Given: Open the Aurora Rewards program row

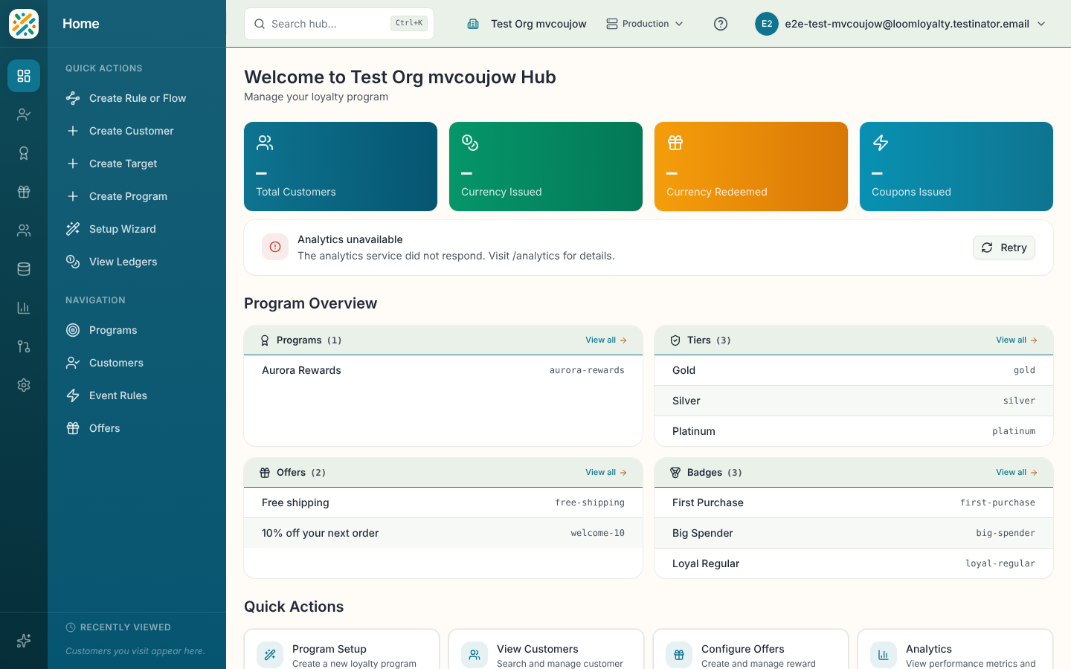Looking at the screenshot, I should 443,370.
